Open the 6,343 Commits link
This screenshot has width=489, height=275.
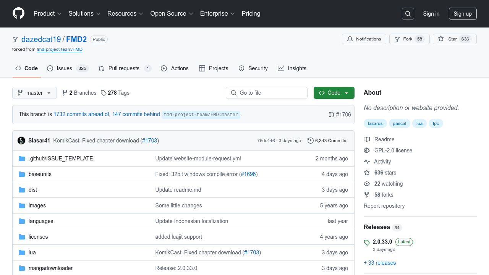[327, 141]
